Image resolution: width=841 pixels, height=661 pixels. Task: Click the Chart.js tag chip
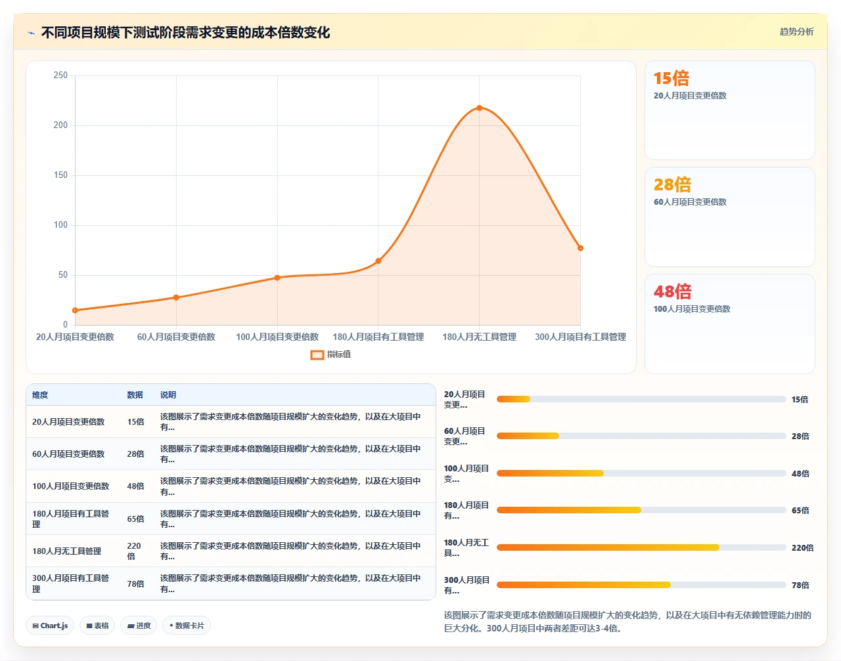pyautogui.click(x=50, y=626)
